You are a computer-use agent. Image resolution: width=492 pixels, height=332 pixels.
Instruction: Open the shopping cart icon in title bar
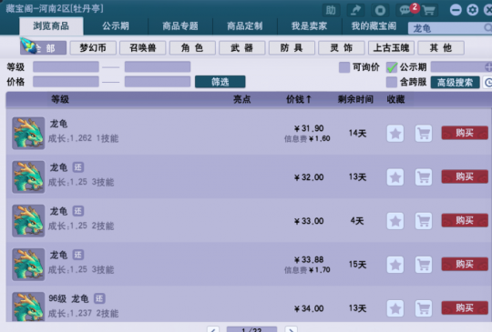pos(428,10)
